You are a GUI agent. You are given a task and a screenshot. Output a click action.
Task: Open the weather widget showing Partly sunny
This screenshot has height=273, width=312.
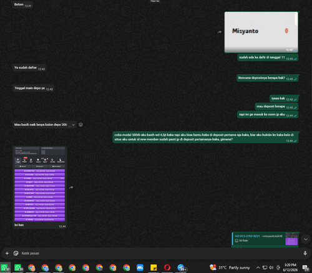click(230, 267)
